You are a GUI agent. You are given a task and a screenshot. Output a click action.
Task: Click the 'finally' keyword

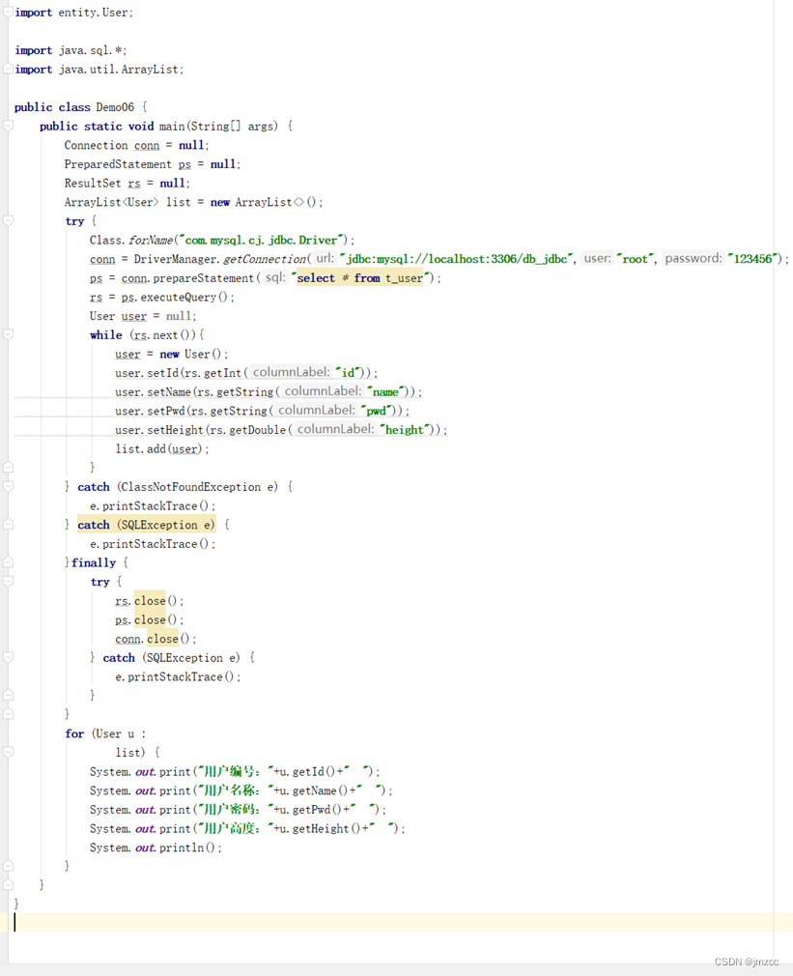[x=94, y=562]
